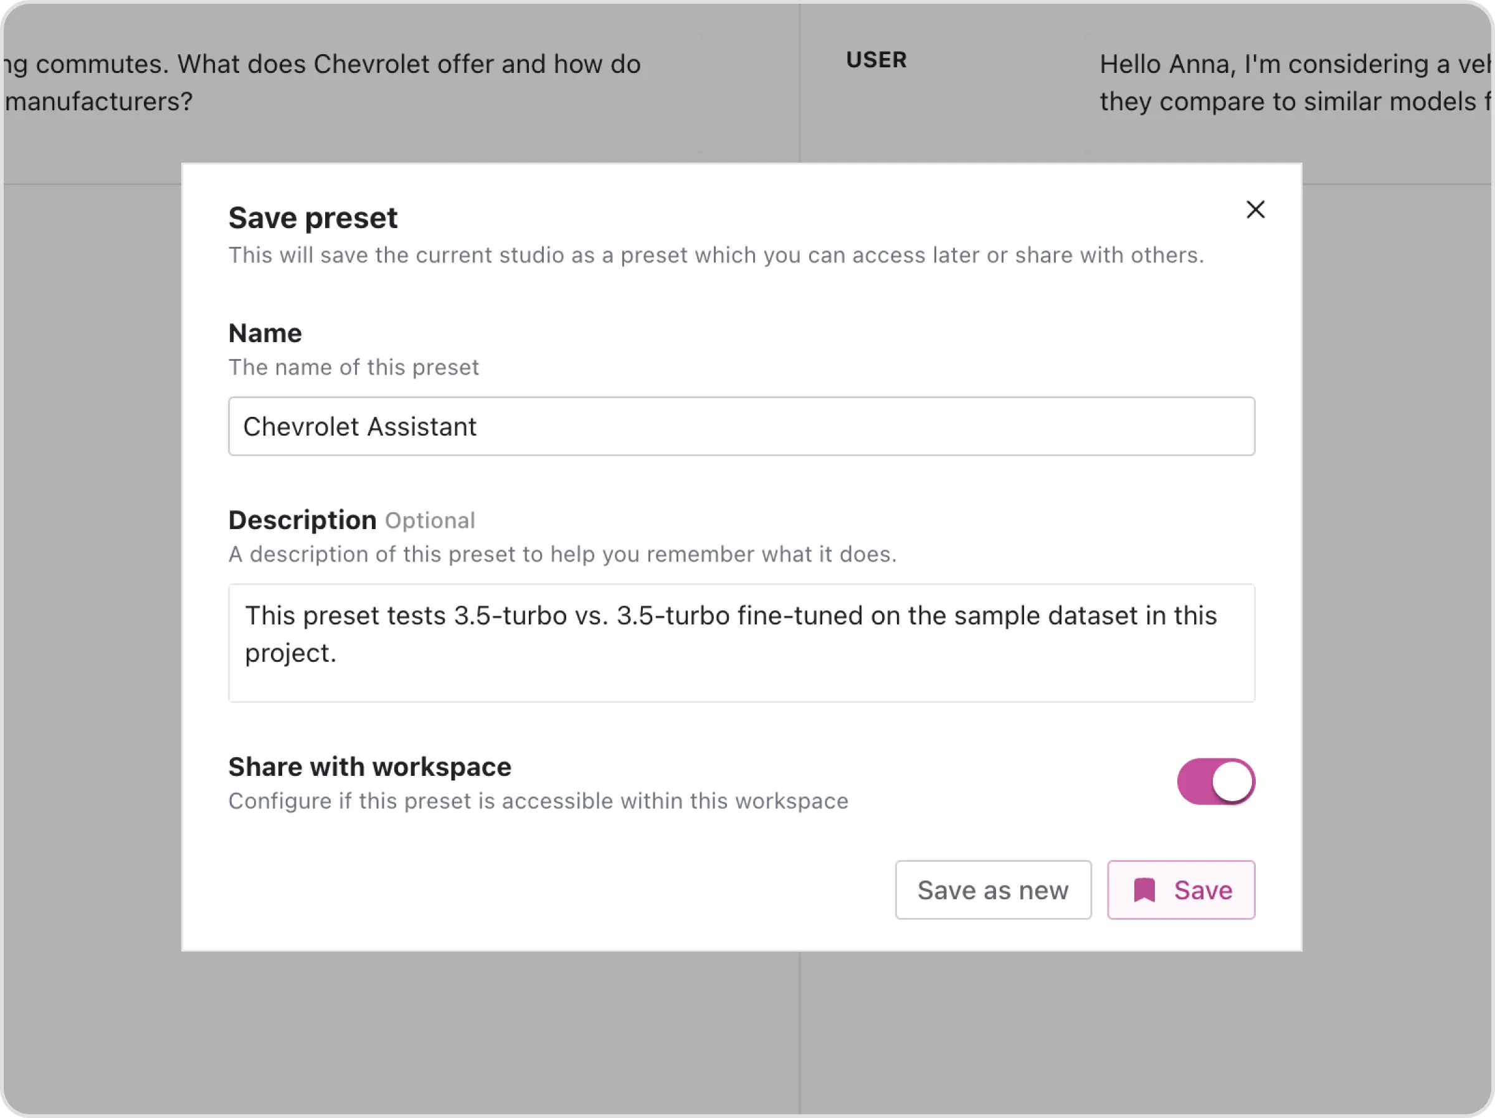Screen dimensions: 1495x1118
Task: Click the Name field label
Action: click(x=265, y=333)
